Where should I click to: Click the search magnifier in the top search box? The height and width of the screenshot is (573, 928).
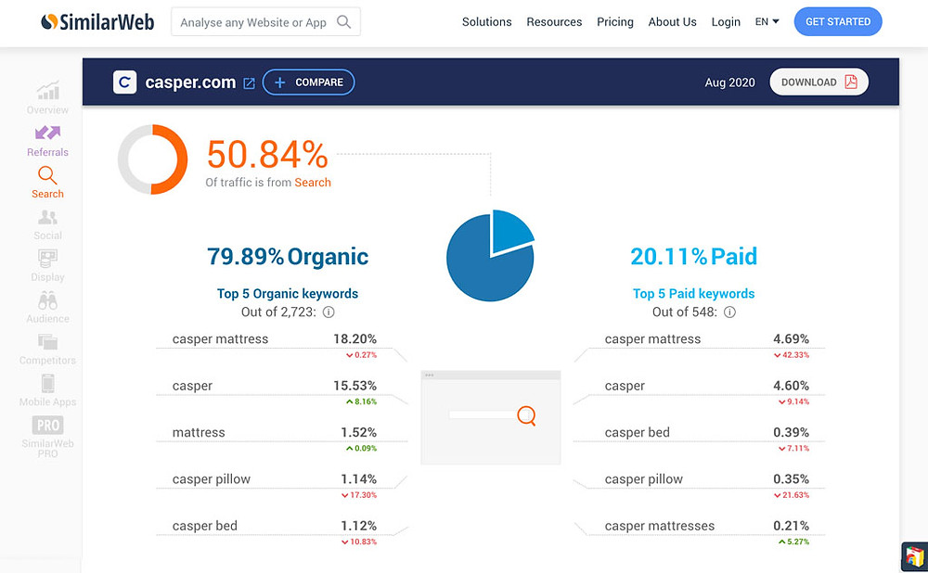tap(344, 22)
